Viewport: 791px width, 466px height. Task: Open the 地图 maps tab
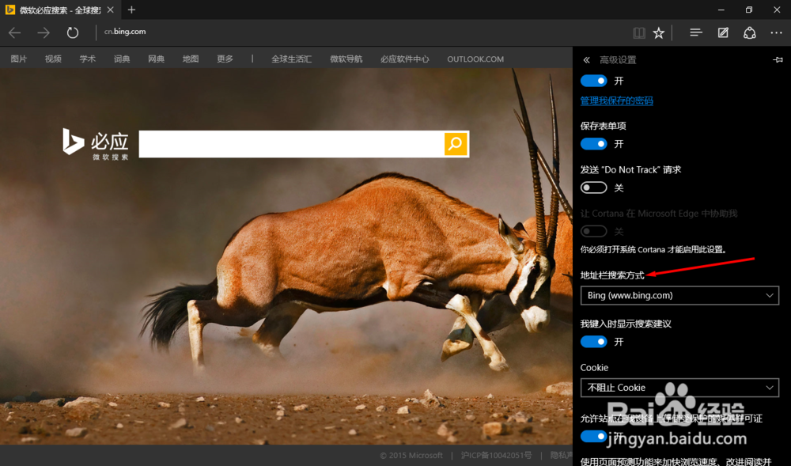tap(190, 59)
